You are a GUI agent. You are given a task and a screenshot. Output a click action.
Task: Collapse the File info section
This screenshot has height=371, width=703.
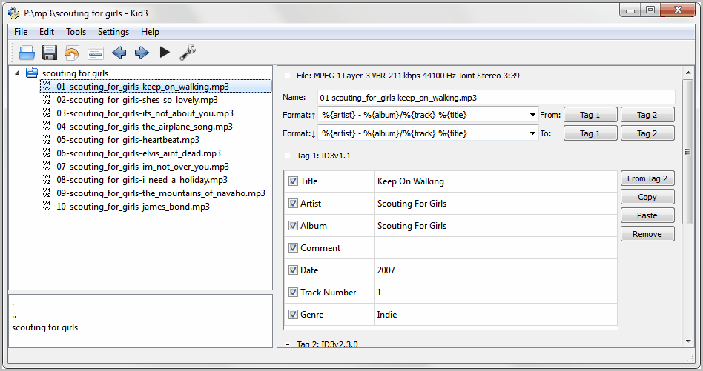click(x=287, y=76)
